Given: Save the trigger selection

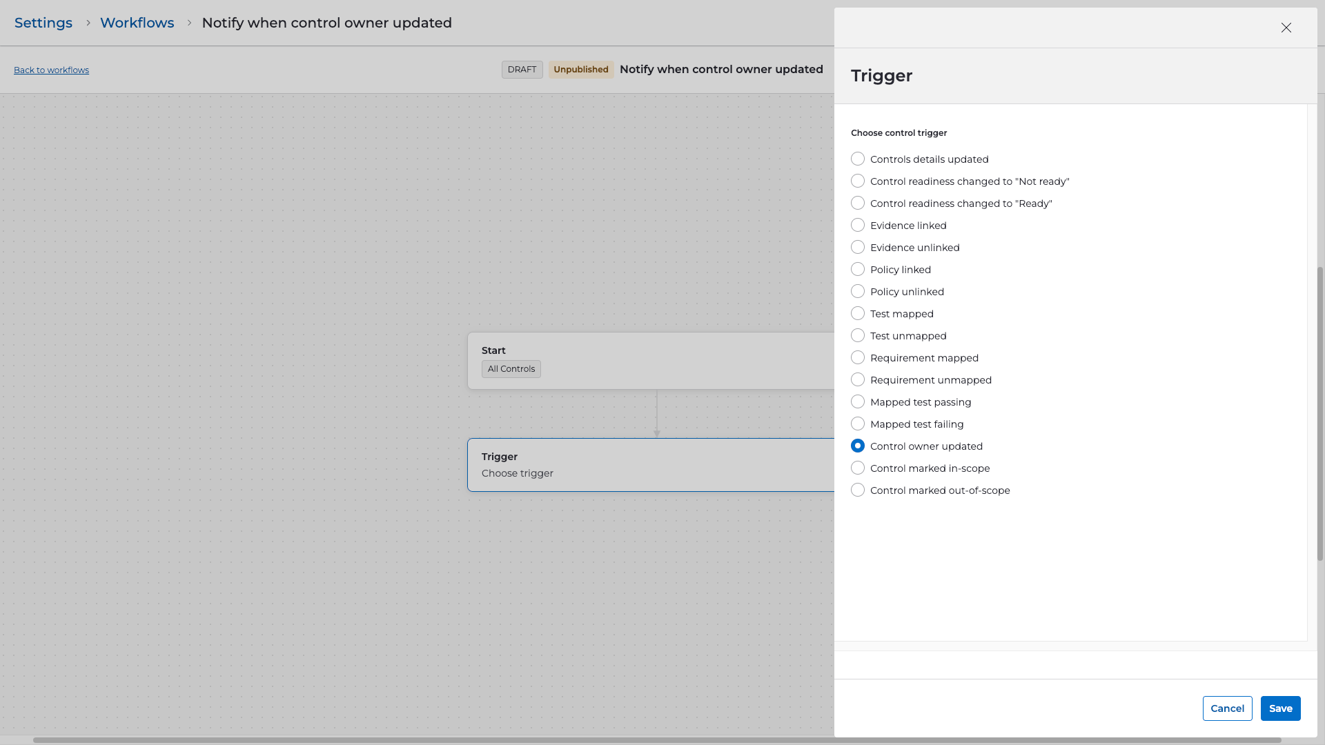Looking at the screenshot, I should (x=1280, y=708).
